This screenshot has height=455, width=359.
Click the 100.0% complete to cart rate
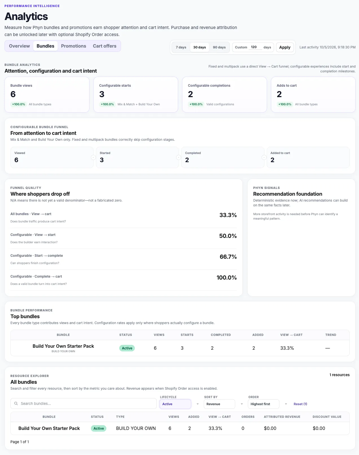click(226, 278)
